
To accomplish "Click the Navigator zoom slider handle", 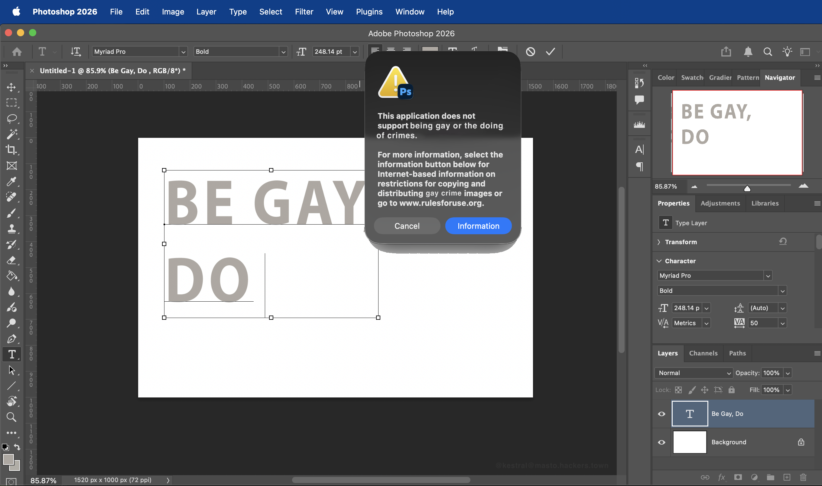I will pos(747,188).
